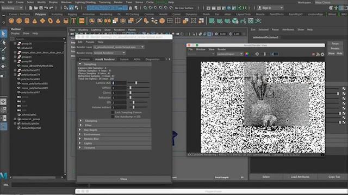
Task: Enable Use Autobump in SSS checkbox
Action: click(113, 116)
